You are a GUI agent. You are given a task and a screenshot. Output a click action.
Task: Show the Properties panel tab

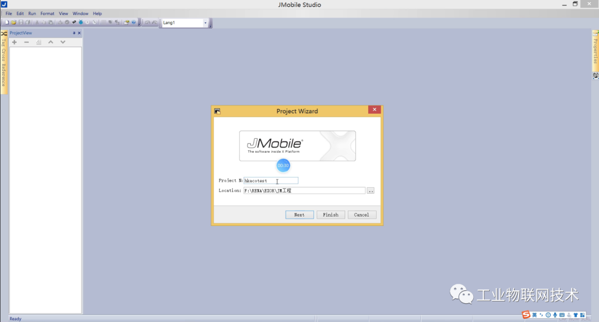click(595, 50)
